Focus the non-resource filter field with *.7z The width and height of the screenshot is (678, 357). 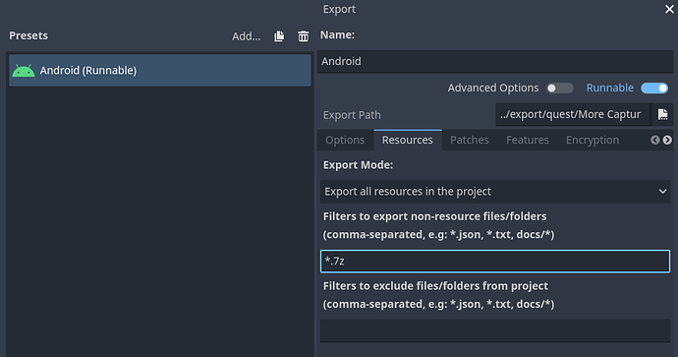[x=495, y=262]
